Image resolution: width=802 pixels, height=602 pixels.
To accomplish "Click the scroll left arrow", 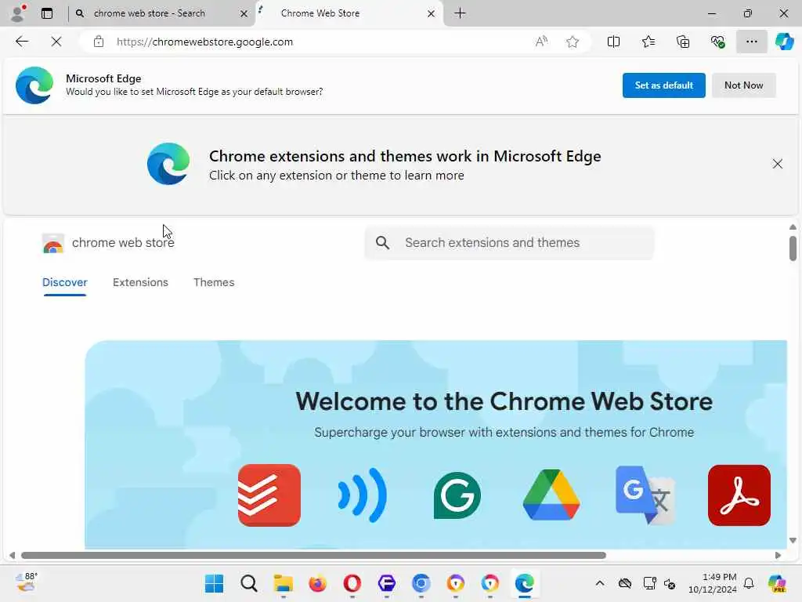I will (13, 556).
